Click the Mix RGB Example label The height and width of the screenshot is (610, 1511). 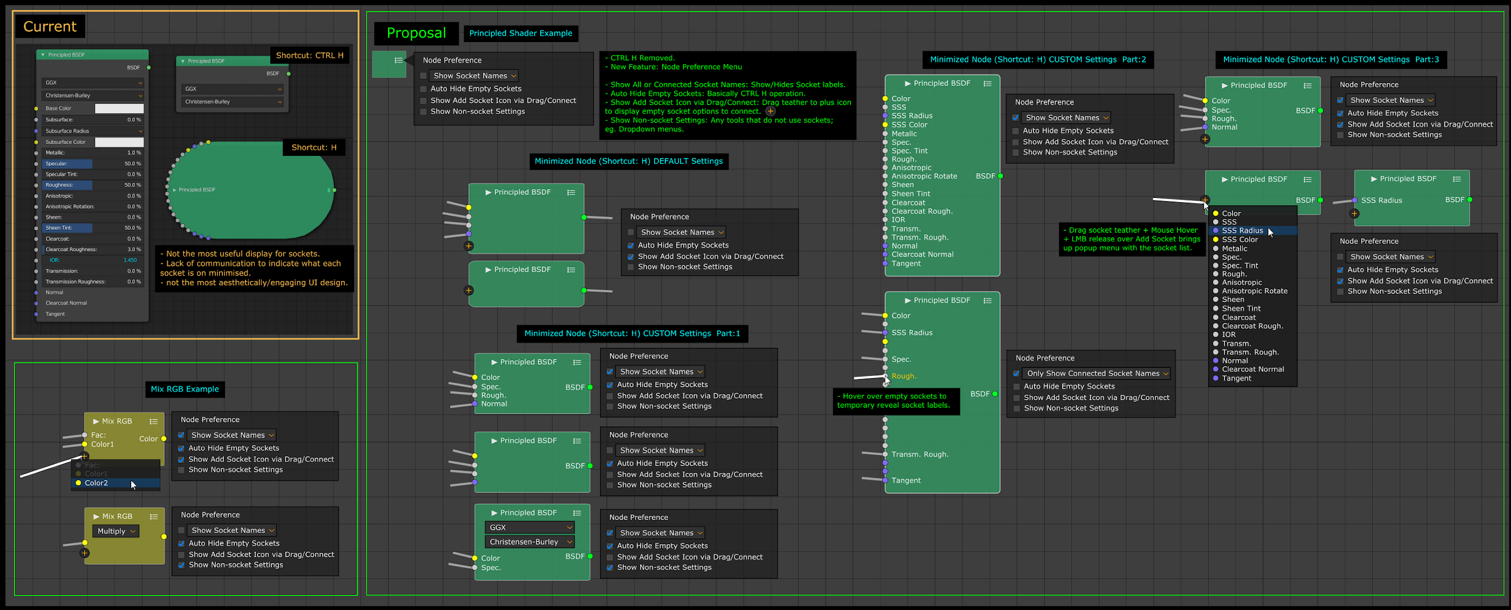(x=185, y=389)
